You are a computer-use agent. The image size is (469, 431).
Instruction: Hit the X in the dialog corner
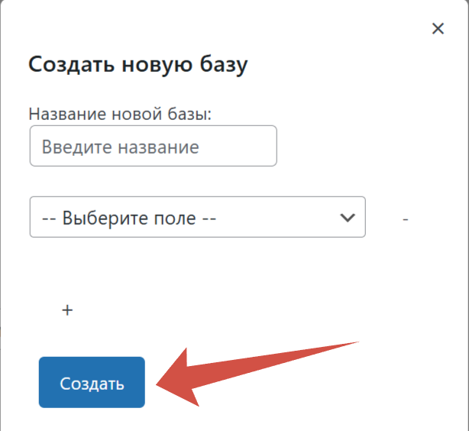438,29
